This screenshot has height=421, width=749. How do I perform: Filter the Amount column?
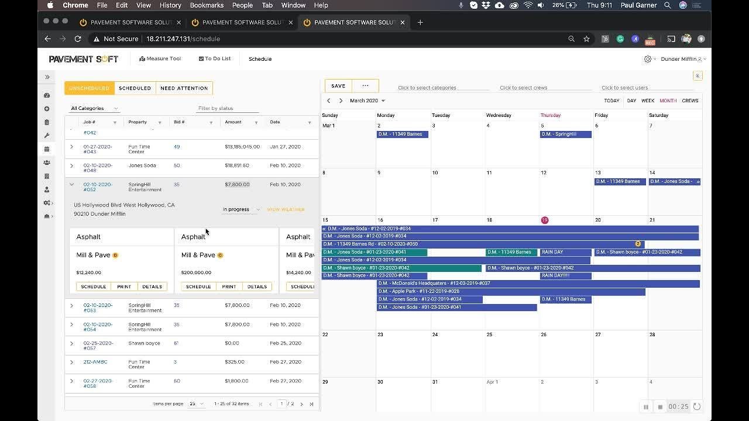(x=256, y=123)
